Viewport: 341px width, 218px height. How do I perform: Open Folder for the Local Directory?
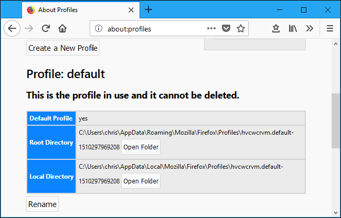(141, 181)
